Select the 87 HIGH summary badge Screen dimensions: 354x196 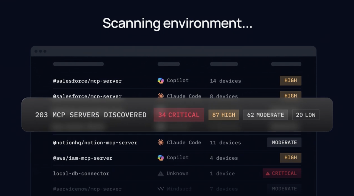tap(224, 115)
